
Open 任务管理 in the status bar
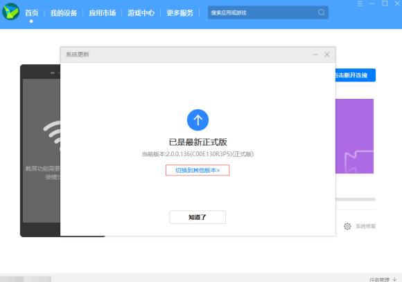(379, 280)
